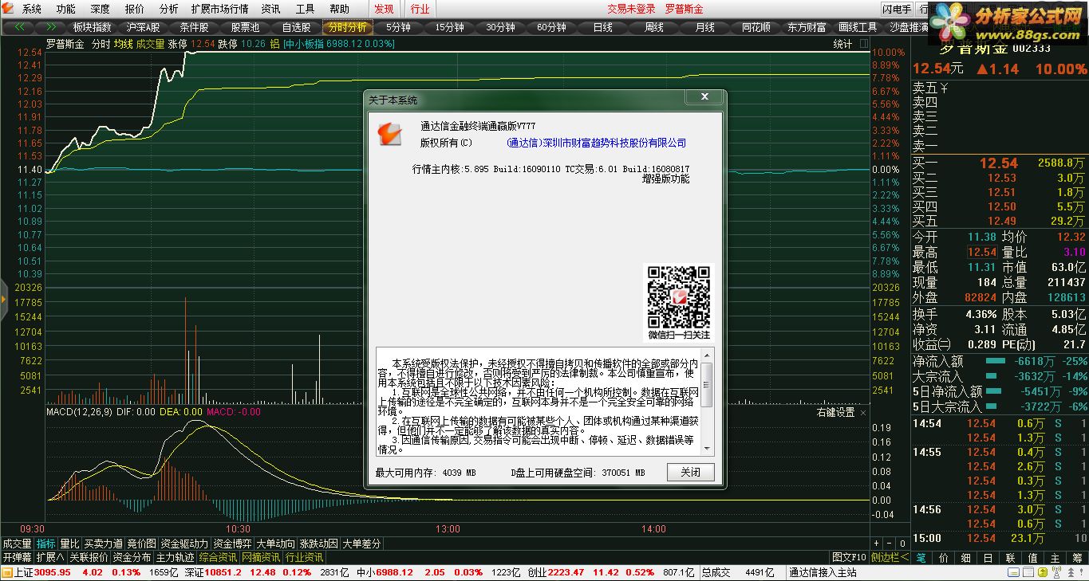This screenshot has width=1089, height=581.
Task: Click the red 行业 button
Action: pyautogui.click(x=420, y=9)
